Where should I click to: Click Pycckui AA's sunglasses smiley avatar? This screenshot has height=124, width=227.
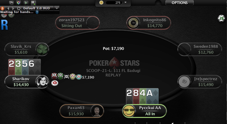click(129, 111)
